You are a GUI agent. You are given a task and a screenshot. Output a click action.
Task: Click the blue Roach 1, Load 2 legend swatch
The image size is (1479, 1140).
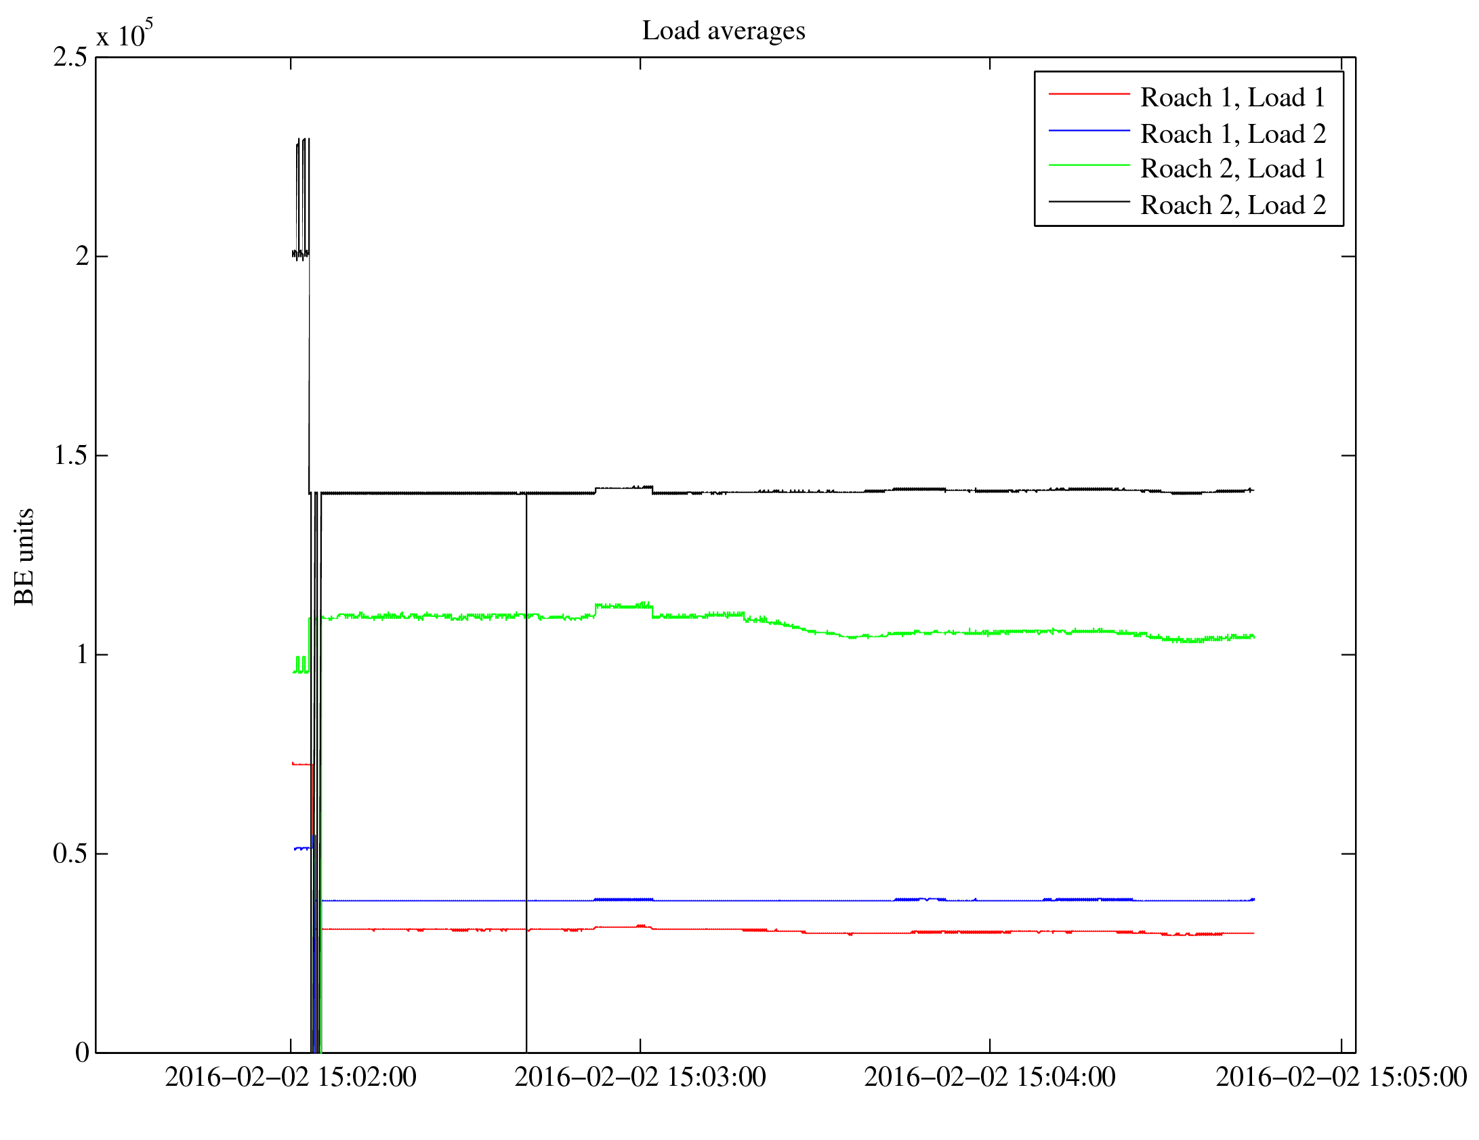1089,130
